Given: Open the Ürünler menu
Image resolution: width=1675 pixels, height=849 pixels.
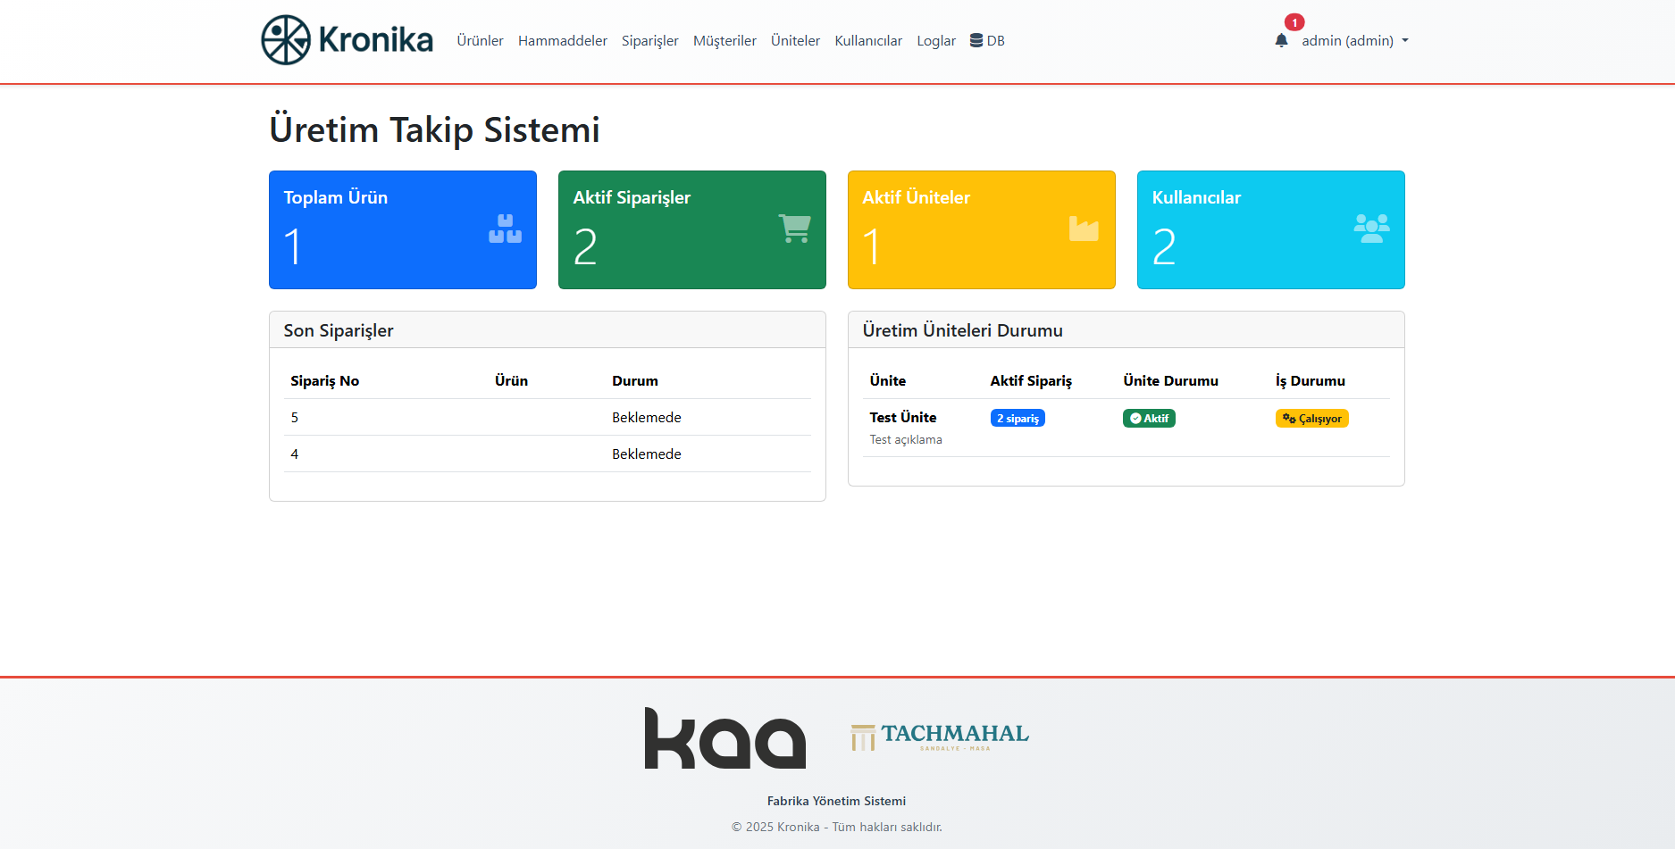Looking at the screenshot, I should [x=480, y=41].
